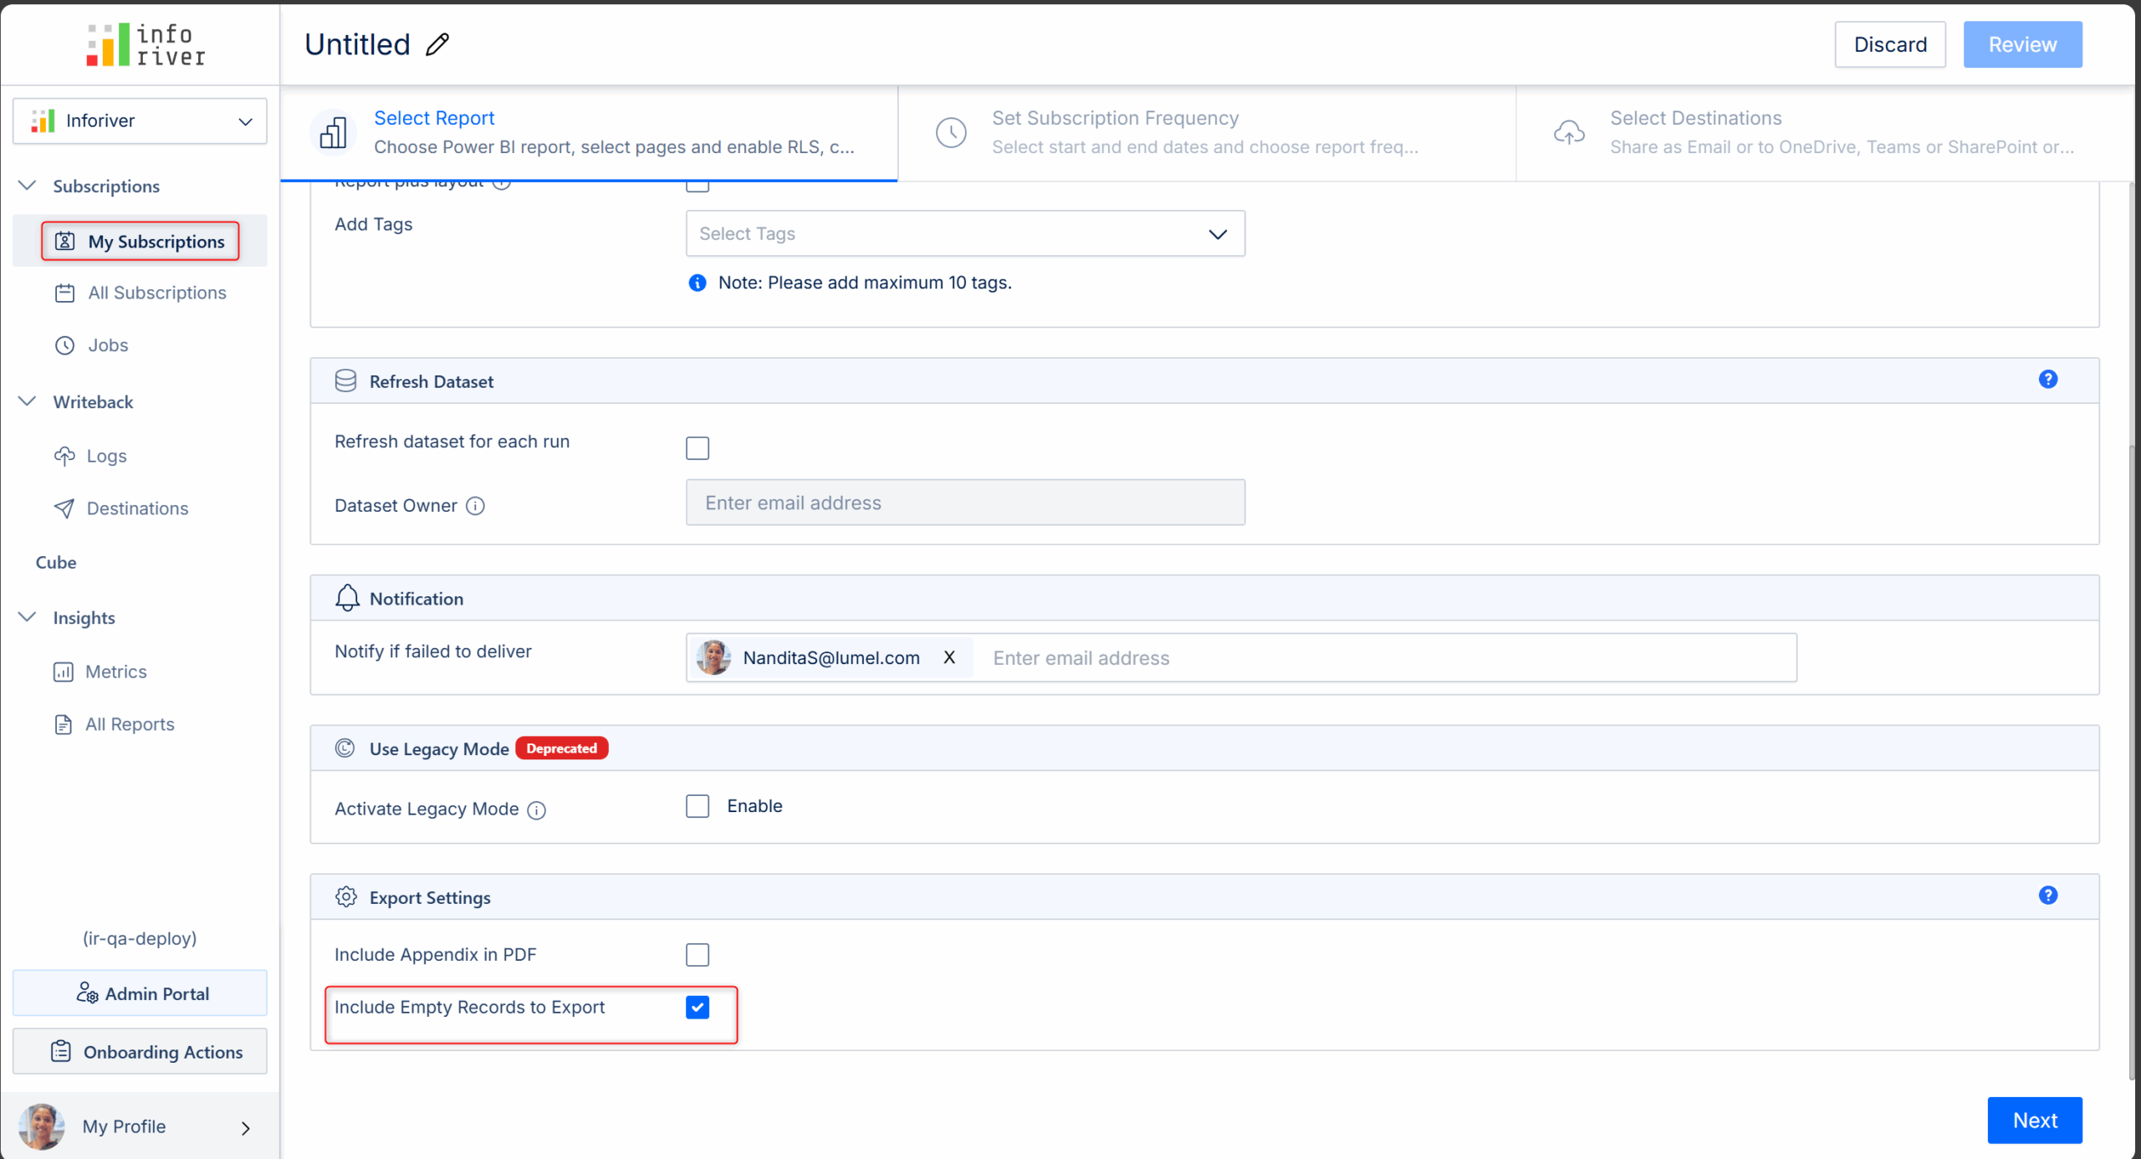Enable Refresh dataset for each run
Viewport: 2141px width, 1159px height.
click(697, 448)
